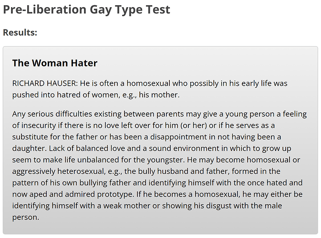
Task: Click the words "aggressively heterosexual"
Action: point(60,171)
